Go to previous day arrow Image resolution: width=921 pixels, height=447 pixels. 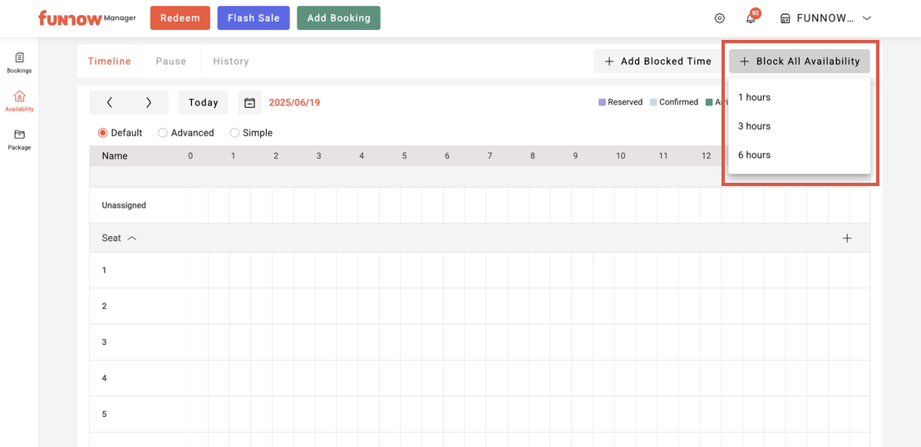[x=110, y=103]
